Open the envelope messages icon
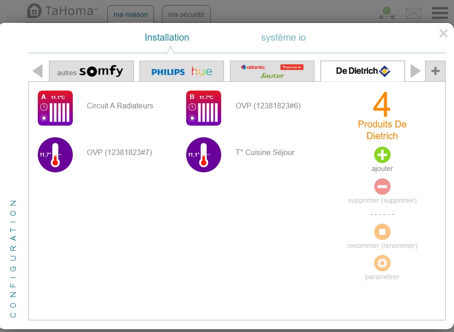Viewport: 454px width, 332px height. pyautogui.click(x=413, y=13)
